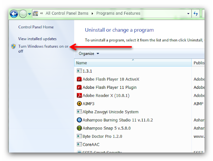The height and width of the screenshot is (161, 213).
Task: Click Adobe Flash Player 10 ActiveX icon
Action: click(x=79, y=79)
